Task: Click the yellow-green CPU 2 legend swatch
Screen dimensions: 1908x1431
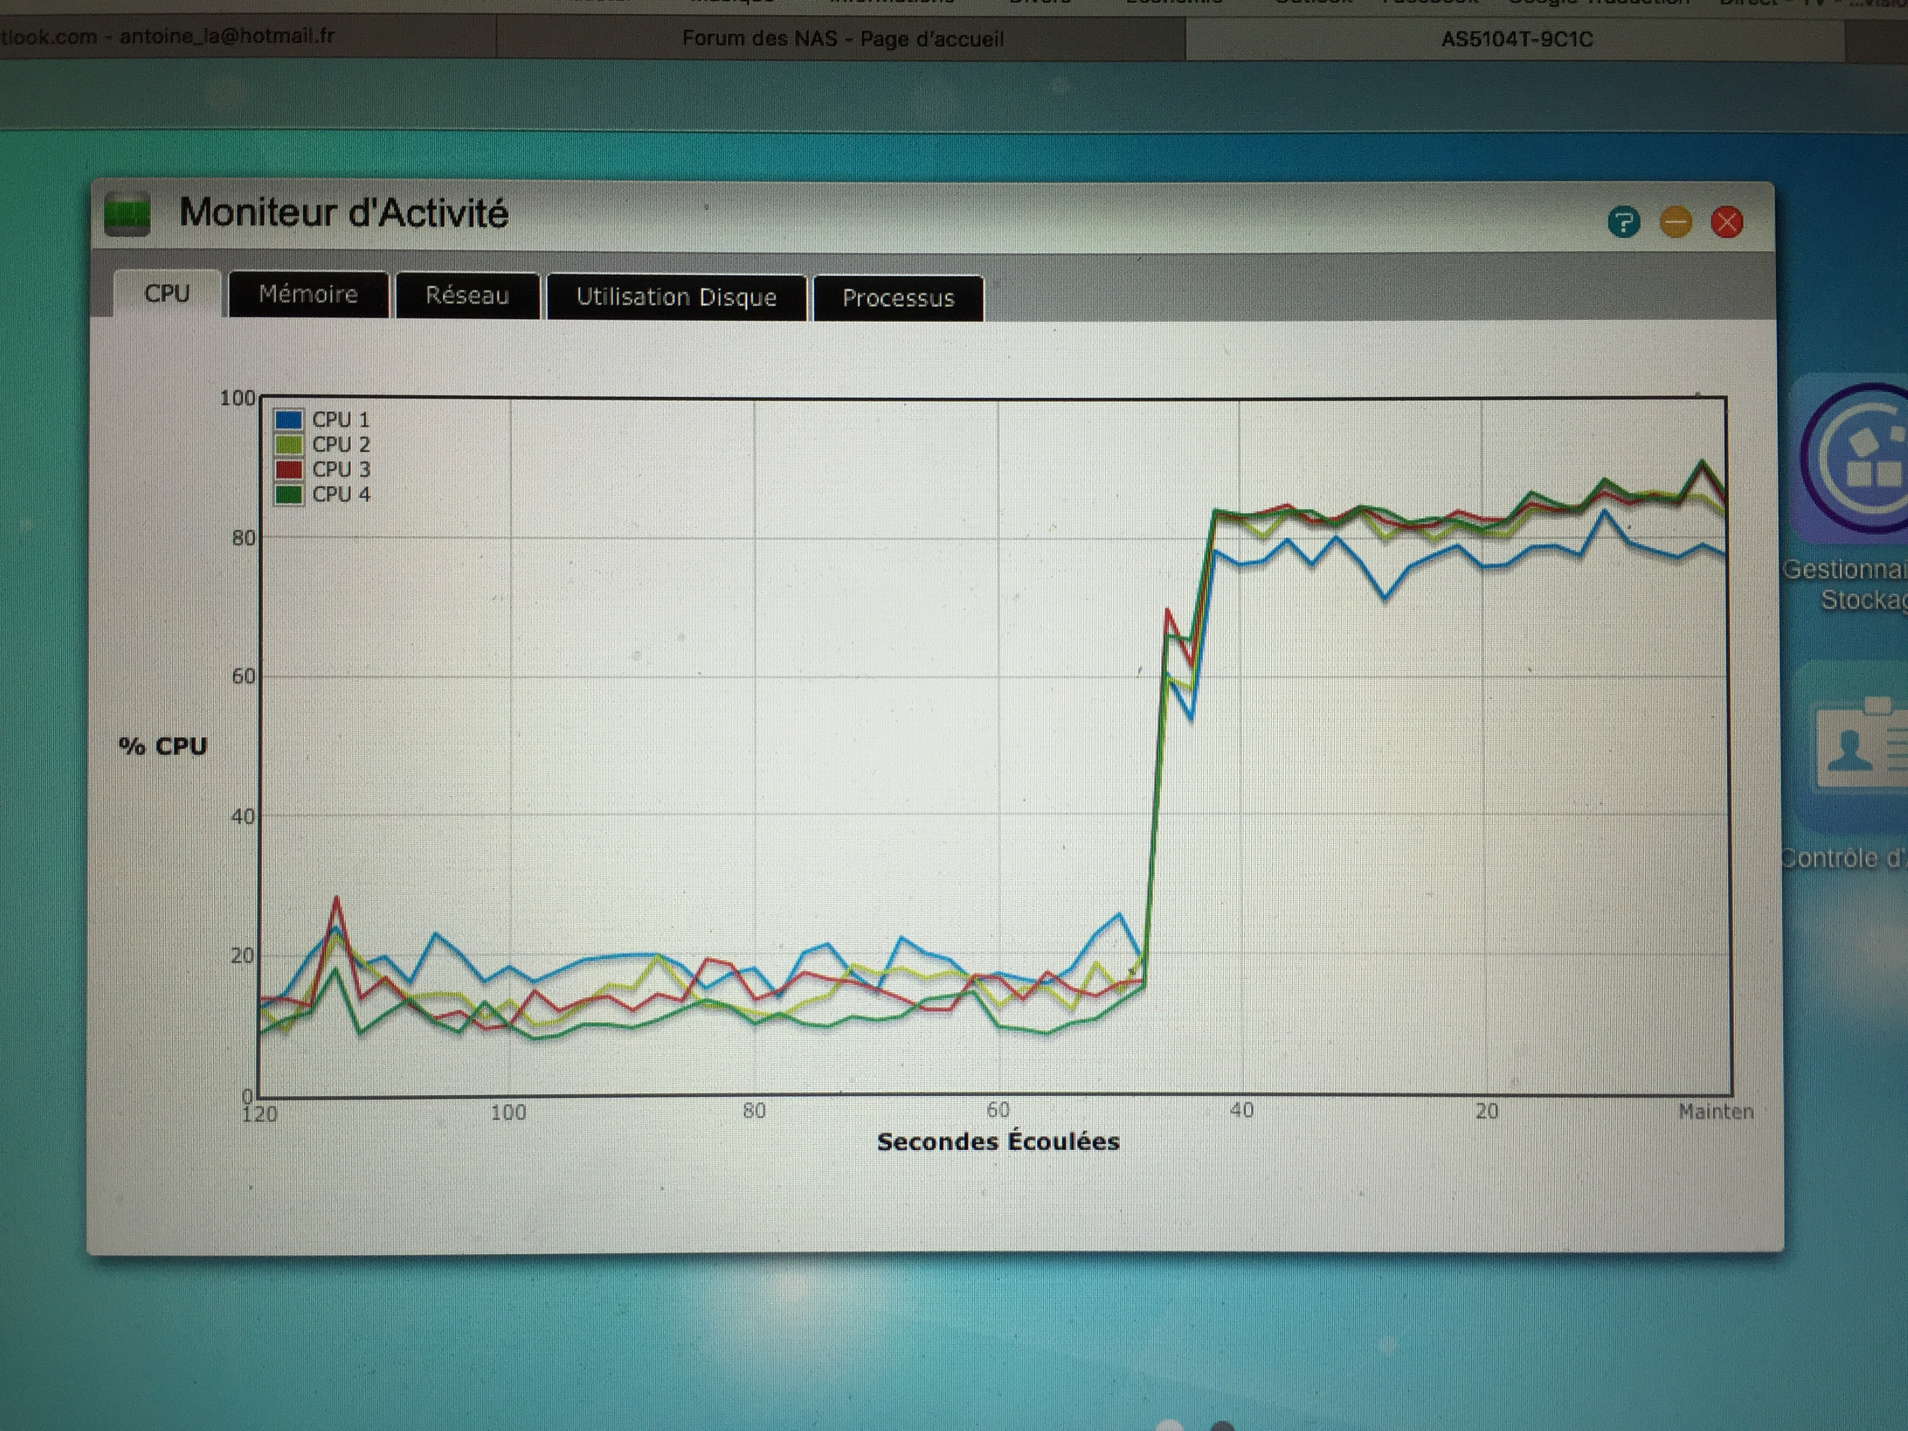Action: click(289, 445)
